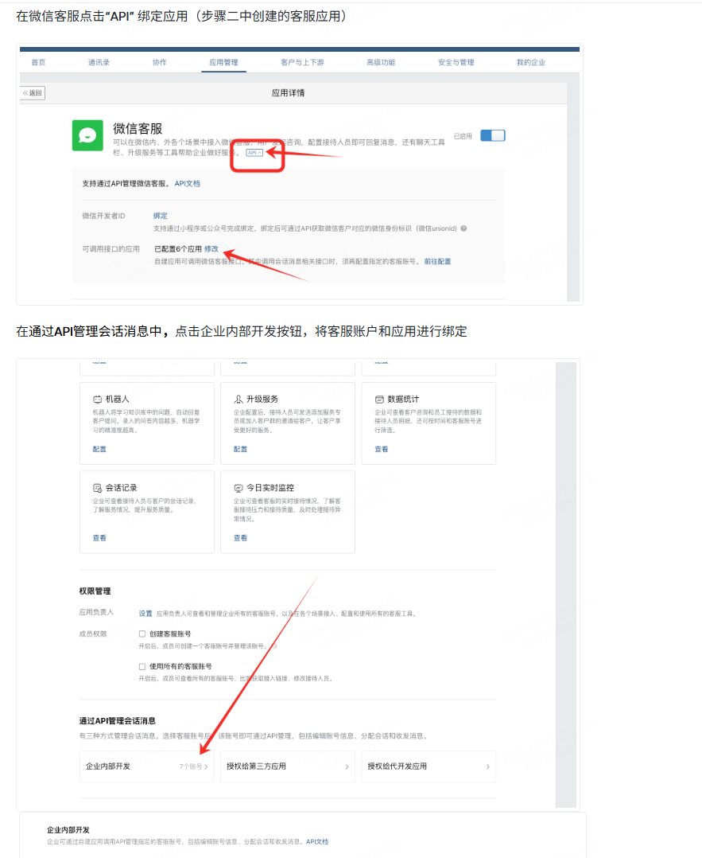Click the 升级服务 person icon

pyautogui.click(x=238, y=399)
